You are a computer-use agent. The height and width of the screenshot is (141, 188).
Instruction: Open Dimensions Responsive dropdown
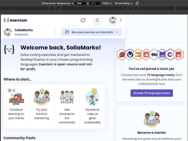[x=57, y=3]
